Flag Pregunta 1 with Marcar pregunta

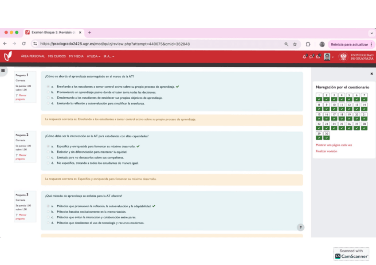pos(21,97)
